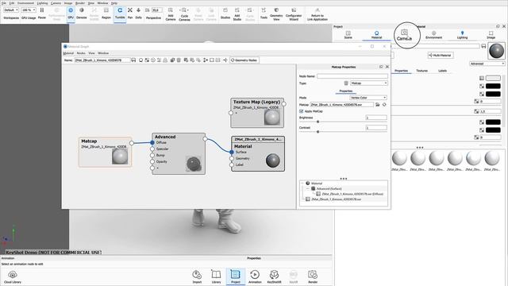Click Return to Link Application

point(317,14)
